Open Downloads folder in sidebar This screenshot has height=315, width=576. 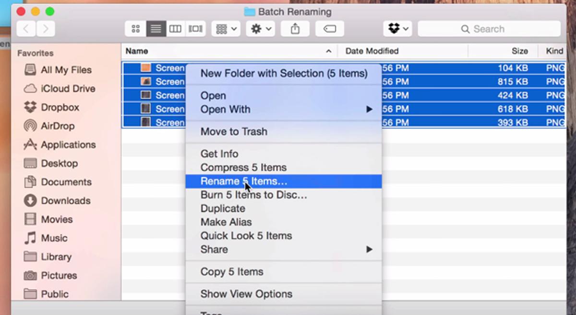click(65, 201)
